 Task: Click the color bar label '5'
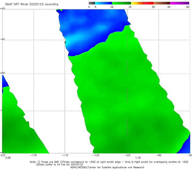pos(95,7)
